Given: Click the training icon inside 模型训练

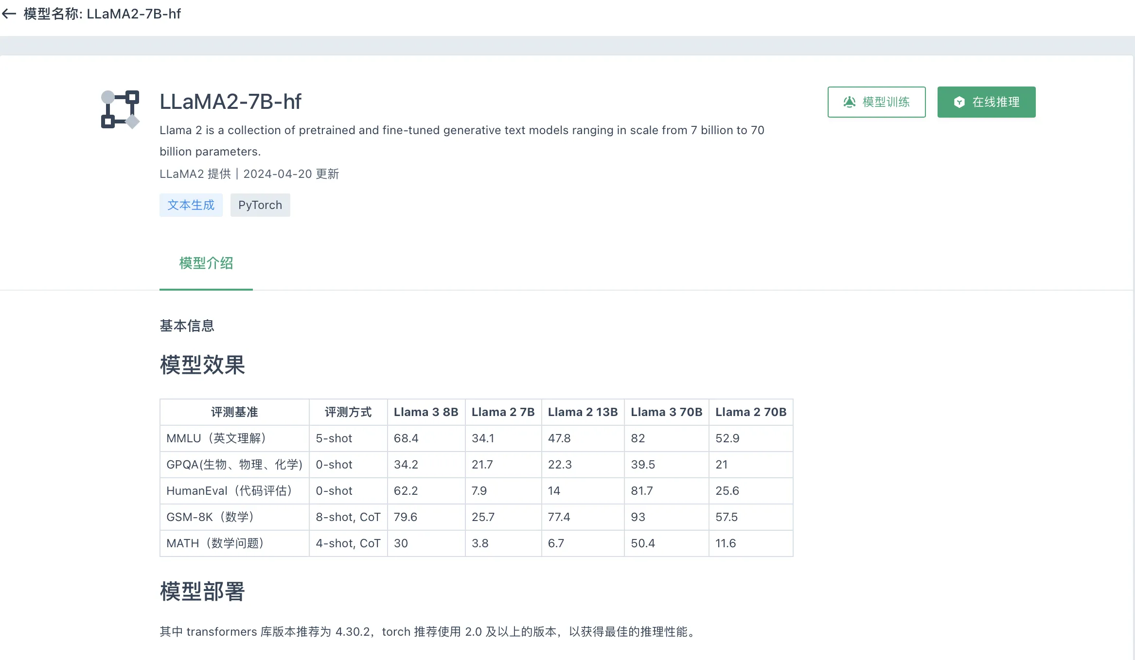Looking at the screenshot, I should [x=850, y=102].
